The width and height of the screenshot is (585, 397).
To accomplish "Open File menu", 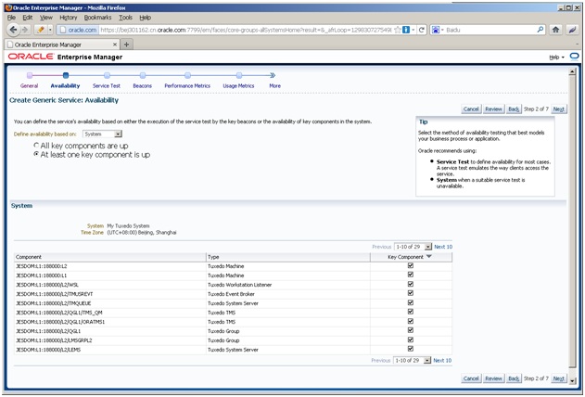I will tap(11, 18).
